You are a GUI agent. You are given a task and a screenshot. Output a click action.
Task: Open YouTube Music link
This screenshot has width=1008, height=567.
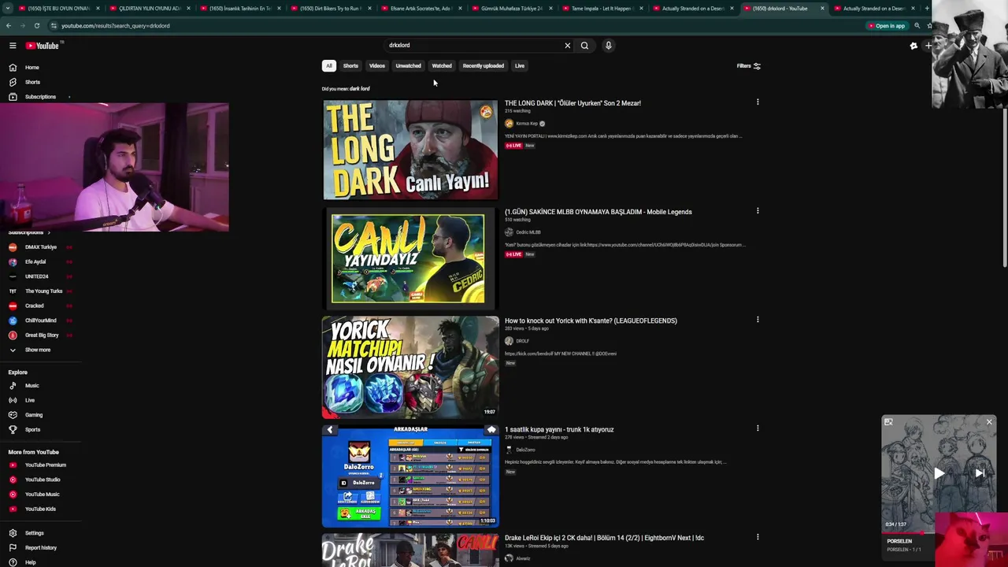pyautogui.click(x=42, y=495)
